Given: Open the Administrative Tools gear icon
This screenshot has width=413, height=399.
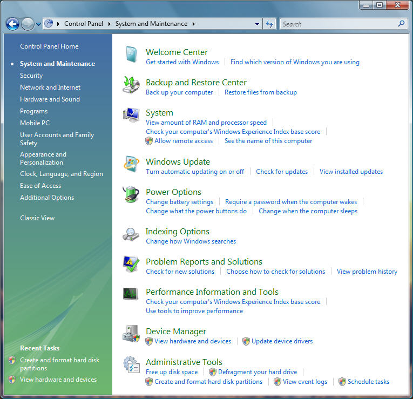Looking at the screenshot, I should coord(131,365).
